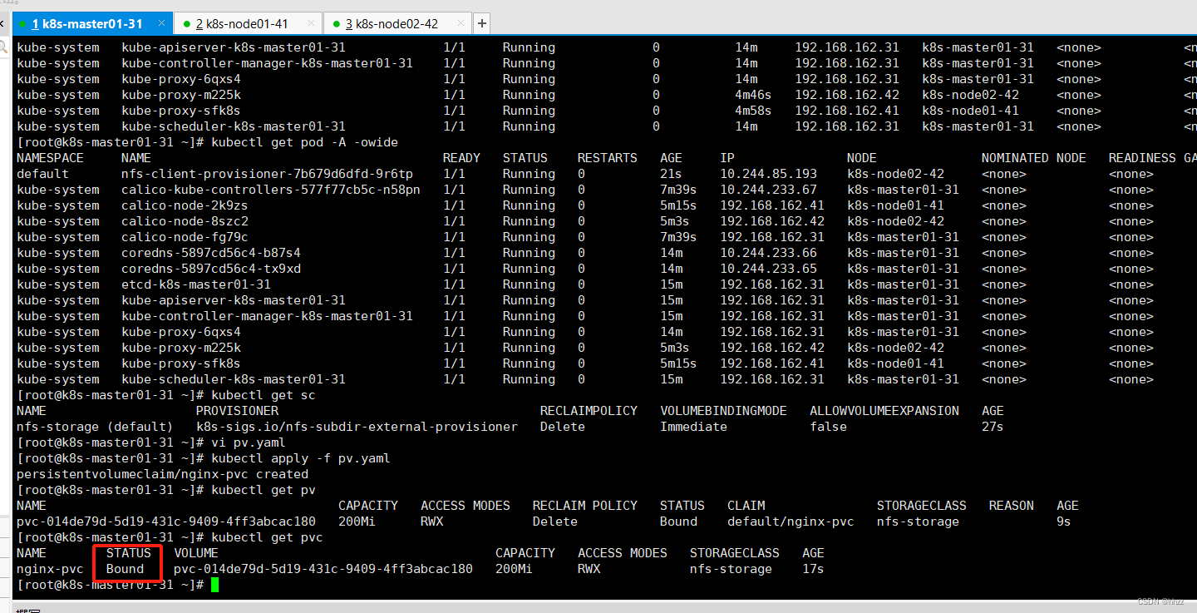Click the '27s' age of nfs-storage class
Screen dimensions: 1197x613
[x=993, y=427]
